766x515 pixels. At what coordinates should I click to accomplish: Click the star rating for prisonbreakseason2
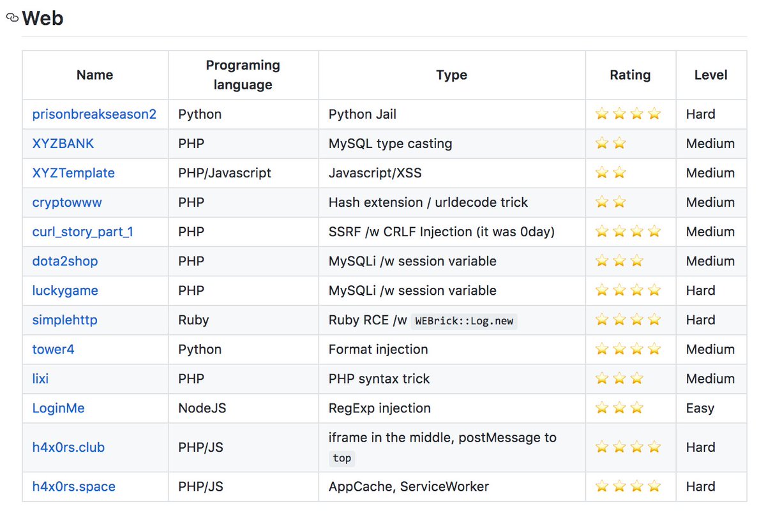(x=627, y=114)
